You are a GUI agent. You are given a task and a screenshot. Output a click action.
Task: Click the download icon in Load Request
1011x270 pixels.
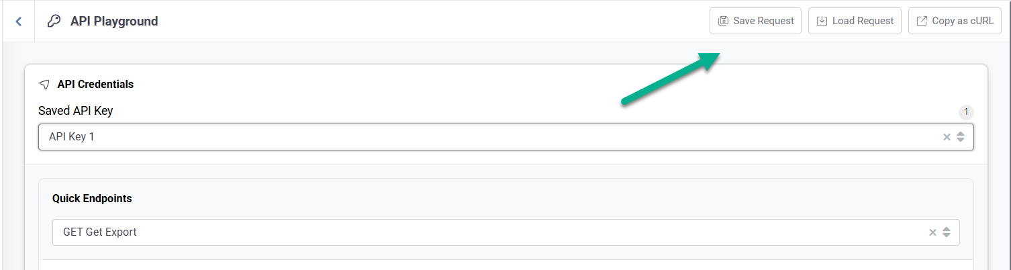822,21
